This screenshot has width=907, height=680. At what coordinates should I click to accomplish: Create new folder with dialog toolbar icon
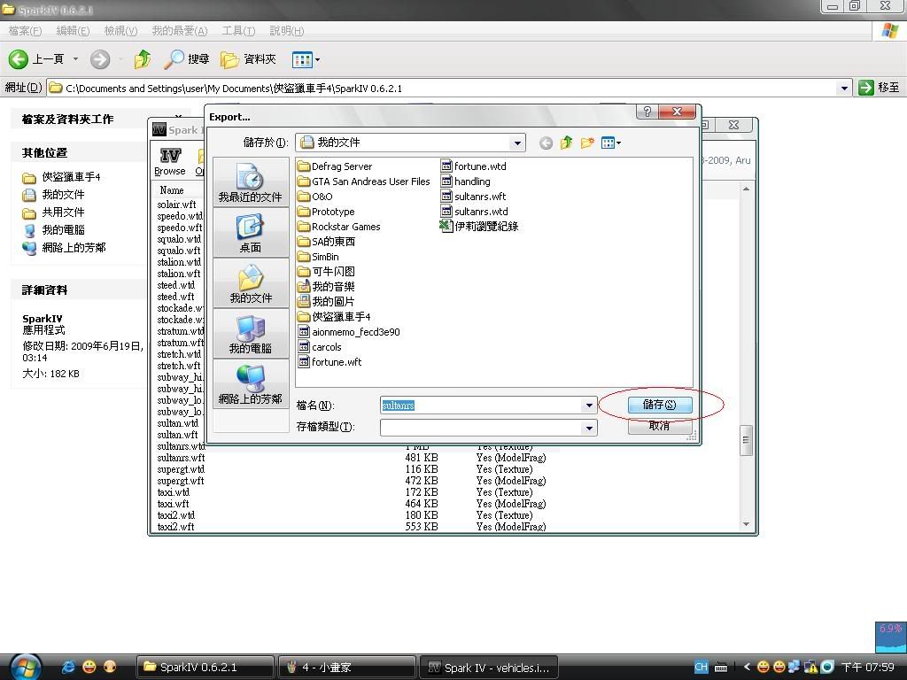pyautogui.click(x=586, y=143)
